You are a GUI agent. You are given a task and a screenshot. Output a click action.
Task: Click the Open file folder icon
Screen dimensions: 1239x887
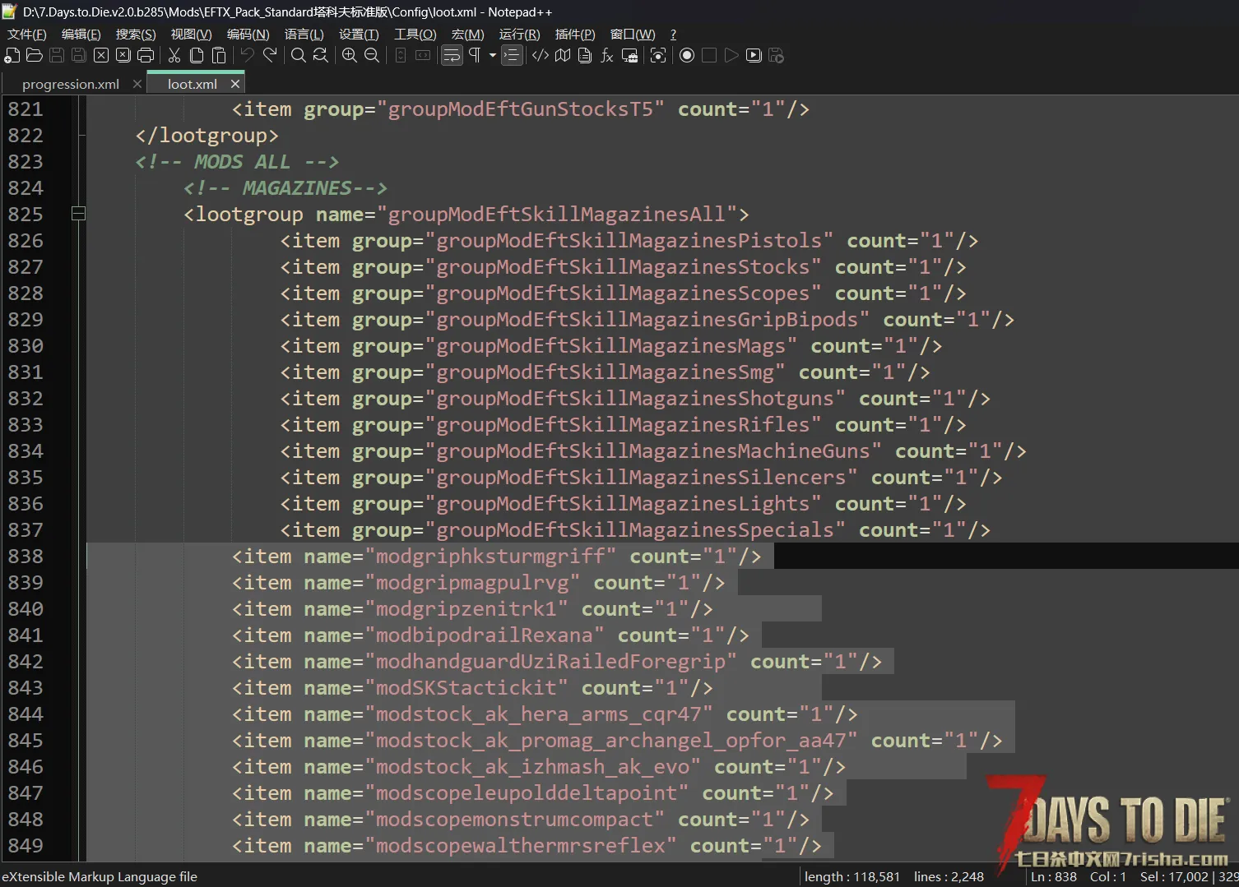pos(35,56)
